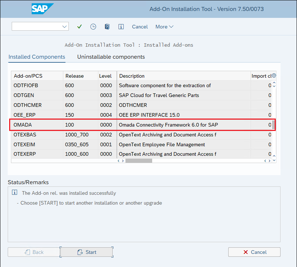Switch to Uninstallable components tab
Viewport: 297px width, 267px height.
coord(111,57)
